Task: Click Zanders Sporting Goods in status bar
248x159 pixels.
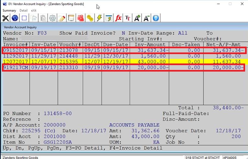Action: point(21,158)
